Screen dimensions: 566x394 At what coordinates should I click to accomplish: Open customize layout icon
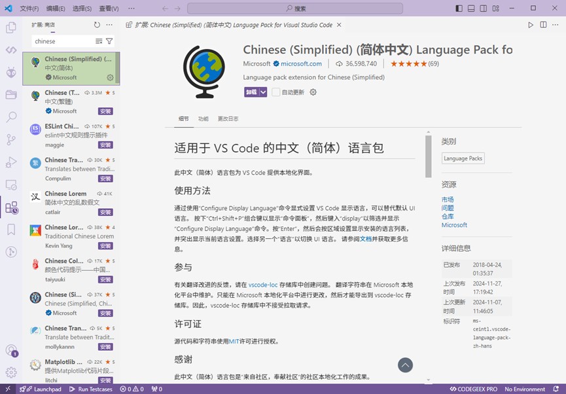[x=496, y=9]
